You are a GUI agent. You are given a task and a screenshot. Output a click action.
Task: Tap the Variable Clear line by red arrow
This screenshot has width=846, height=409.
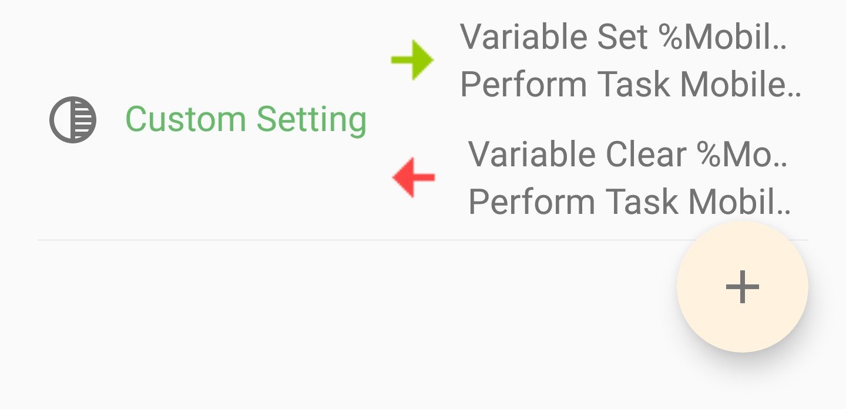(x=627, y=155)
